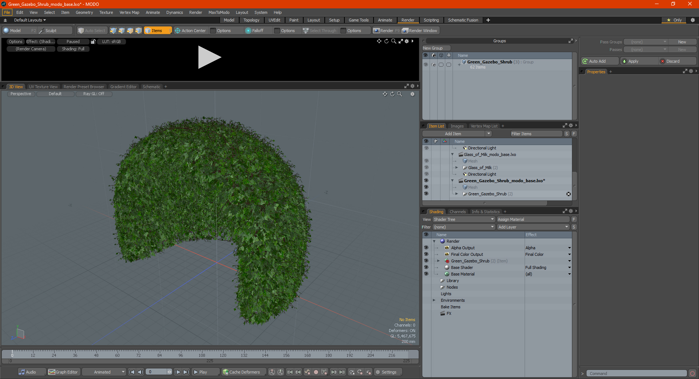The width and height of the screenshot is (699, 379).
Task: Select the Materials selection mode icon
Action: (x=138, y=31)
